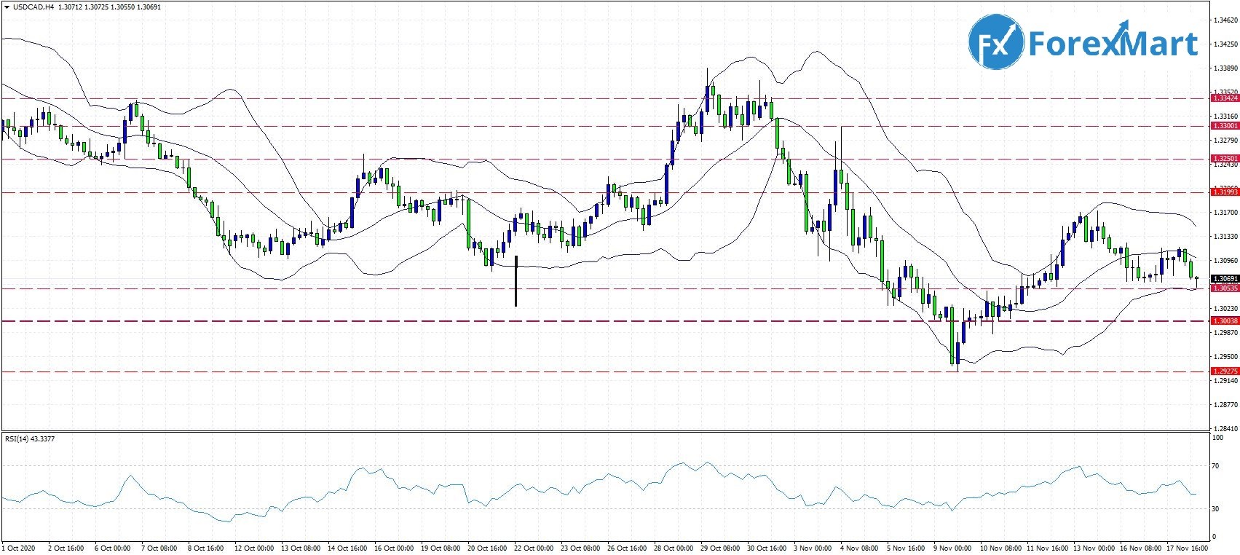1240x555 pixels.
Task: Select the red 1.33424 resistance level label
Action: coord(1224,98)
